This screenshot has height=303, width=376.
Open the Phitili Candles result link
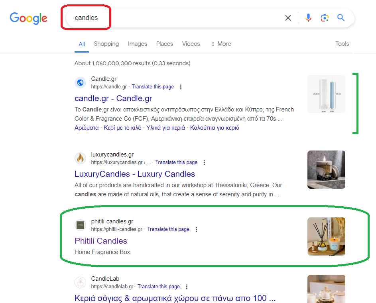point(101,241)
